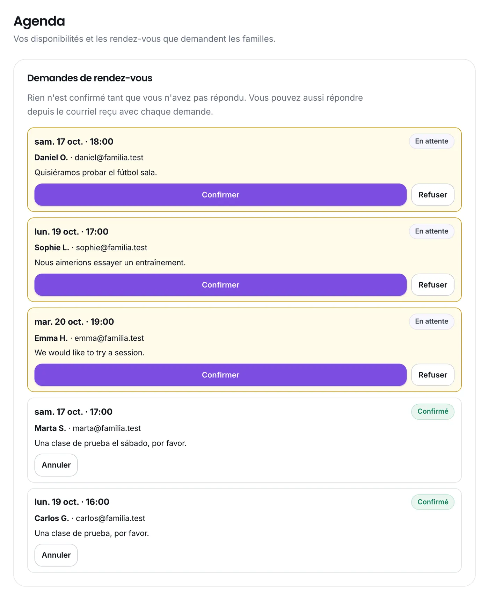
Task: Refuse Sophie L.'s appointment request
Action: click(433, 285)
